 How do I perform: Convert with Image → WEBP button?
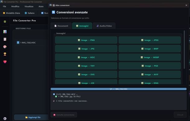pos(150,57)
